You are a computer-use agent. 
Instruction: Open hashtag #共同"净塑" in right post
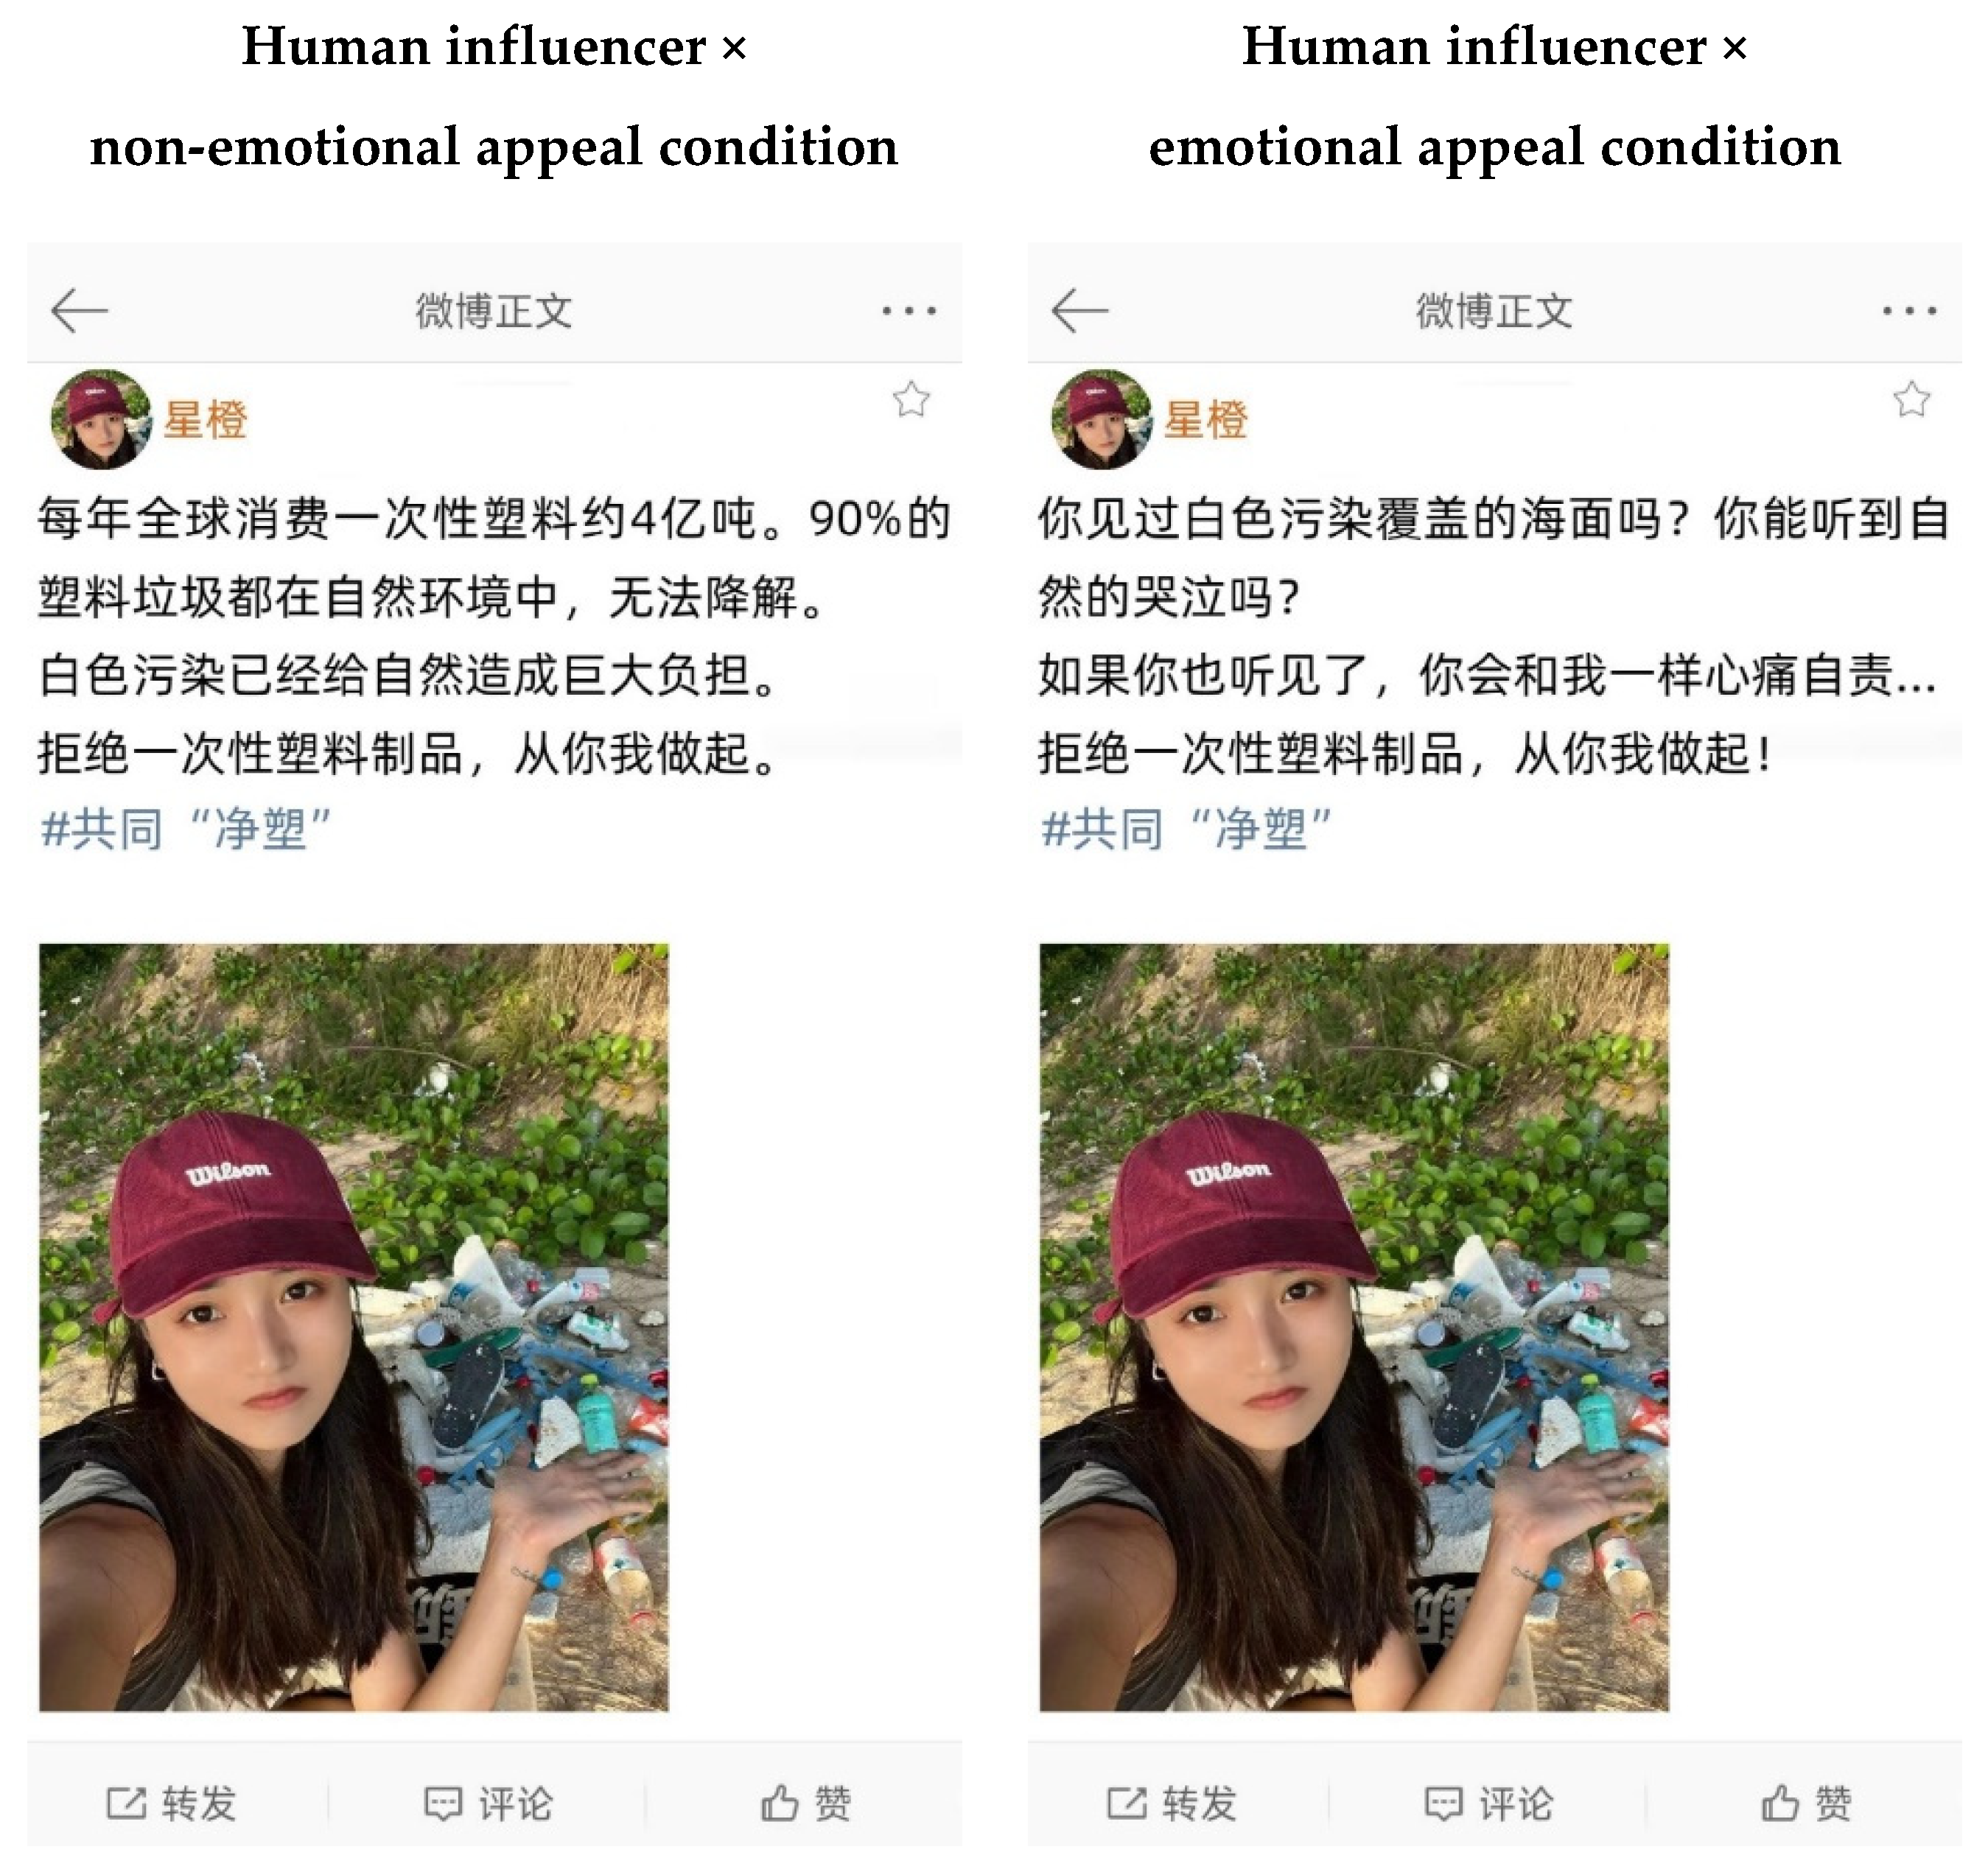(x=1186, y=829)
